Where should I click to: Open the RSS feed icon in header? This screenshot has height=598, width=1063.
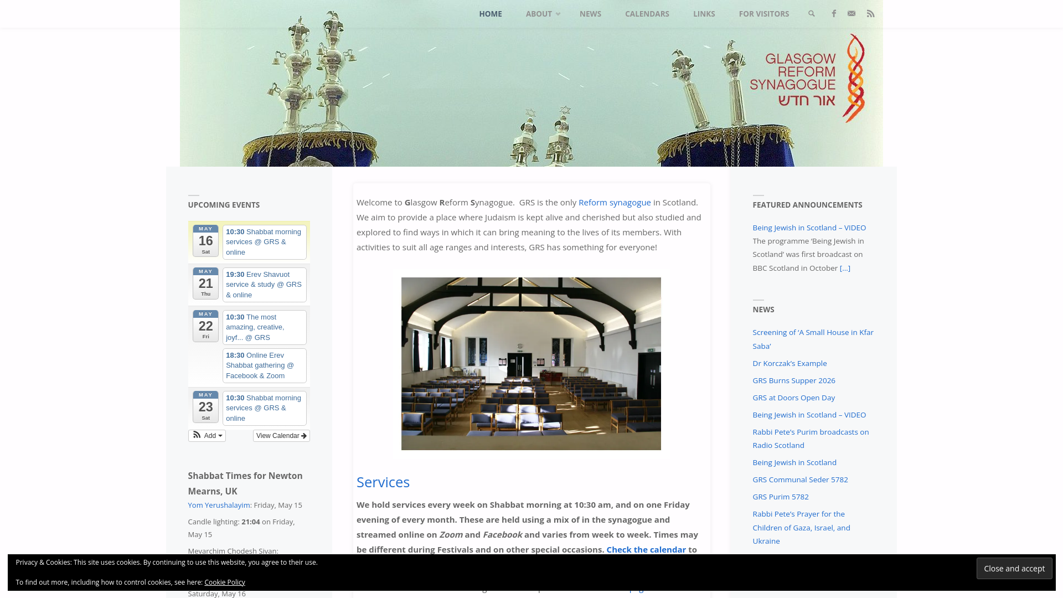[871, 14]
